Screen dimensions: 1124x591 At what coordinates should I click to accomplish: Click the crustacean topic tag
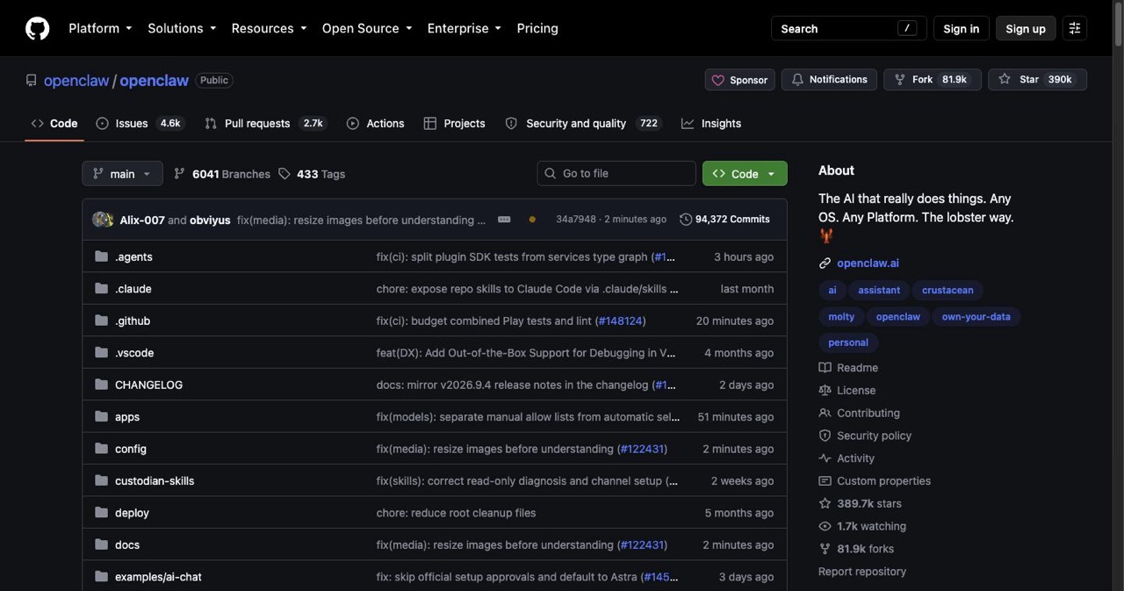(x=947, y=290)
